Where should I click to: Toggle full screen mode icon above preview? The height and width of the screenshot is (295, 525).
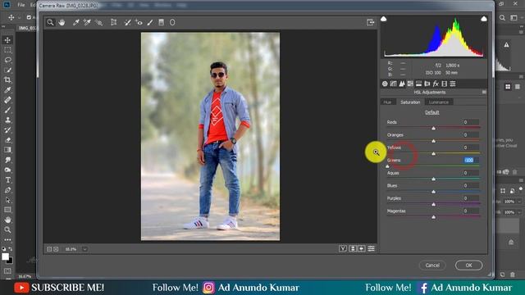click(x=370, y=22)
